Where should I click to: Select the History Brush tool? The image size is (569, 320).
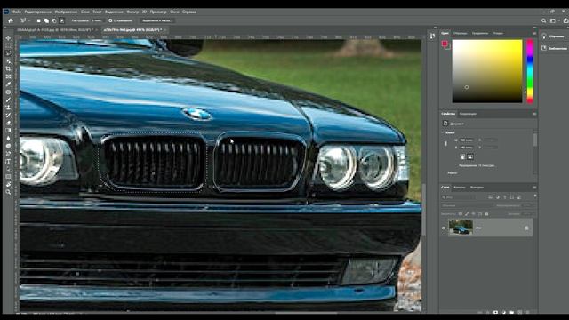coord(8,115)
